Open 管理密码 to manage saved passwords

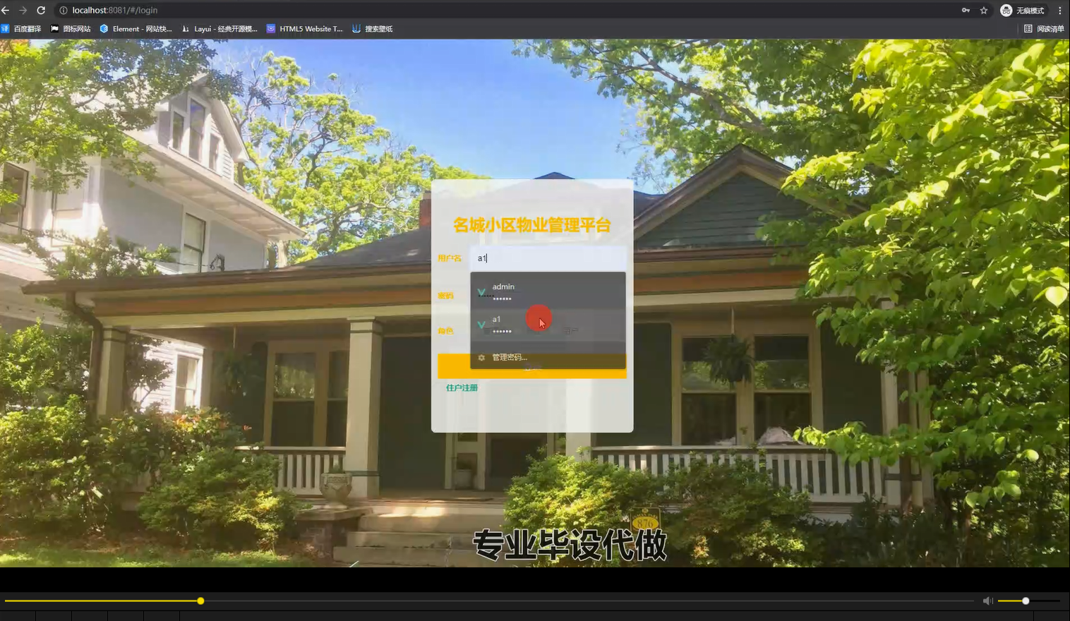pyautogui.click(x=510, y=358)
